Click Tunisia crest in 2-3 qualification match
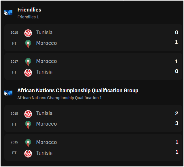The width and height of the screenshot is (184, 167). coord(28,114)
